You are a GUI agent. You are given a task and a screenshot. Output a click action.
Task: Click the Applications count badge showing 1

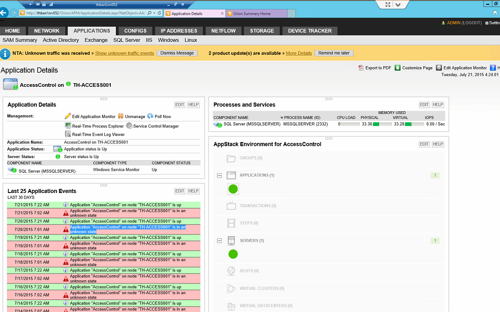(x=435, y=175)
